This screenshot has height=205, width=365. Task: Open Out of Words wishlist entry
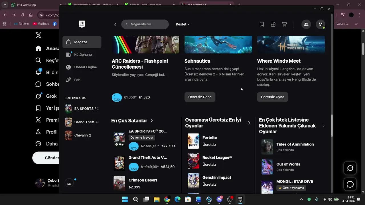[x=292, y=167]
